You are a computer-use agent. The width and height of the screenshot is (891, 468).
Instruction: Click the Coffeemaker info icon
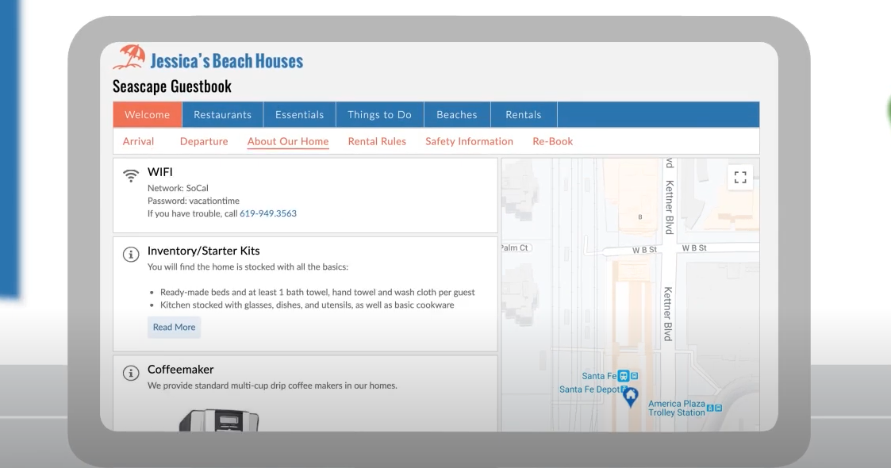[131, 372]
